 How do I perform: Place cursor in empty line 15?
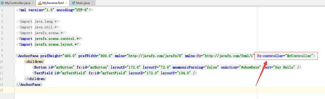tap(166, 90)
